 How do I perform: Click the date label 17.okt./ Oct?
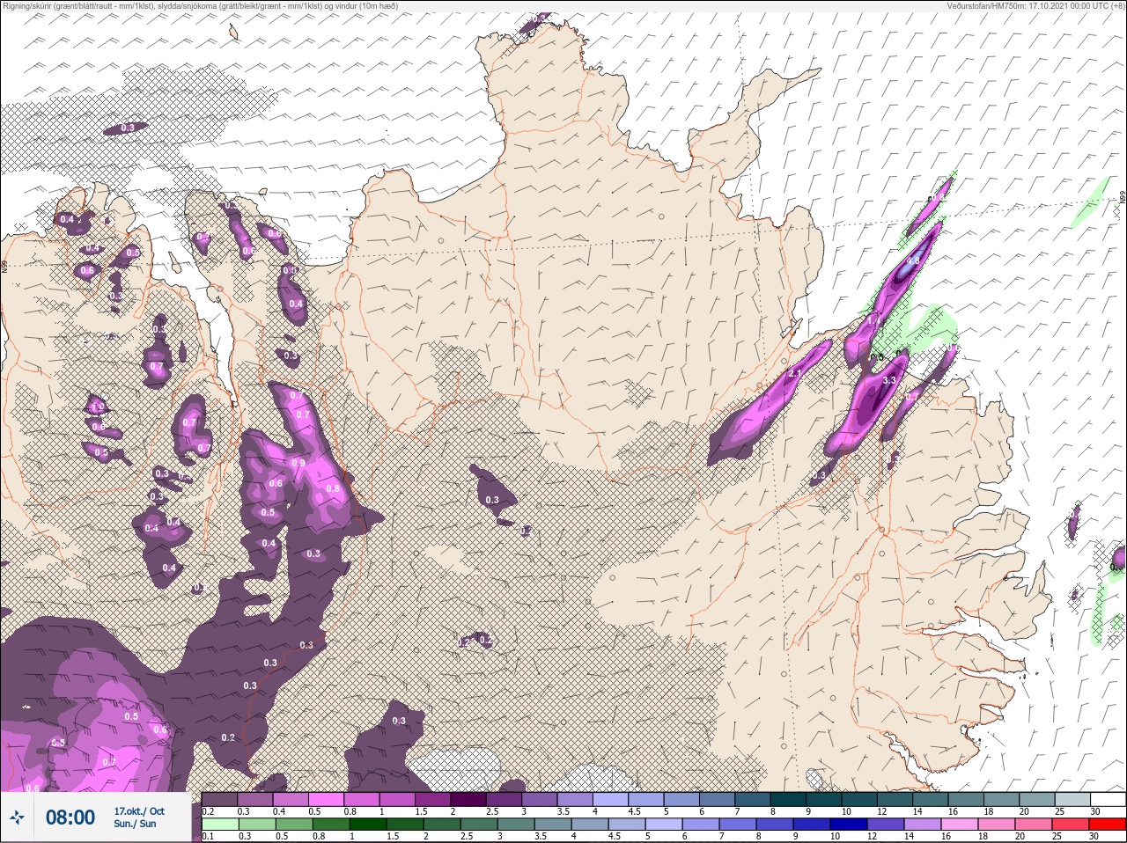click(x=139, y=810)
